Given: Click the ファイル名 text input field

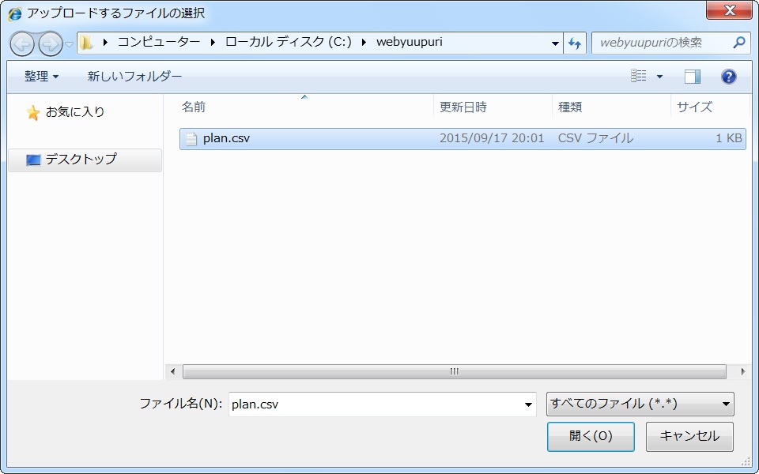Looking at the screenshot, I should (374, 404).
